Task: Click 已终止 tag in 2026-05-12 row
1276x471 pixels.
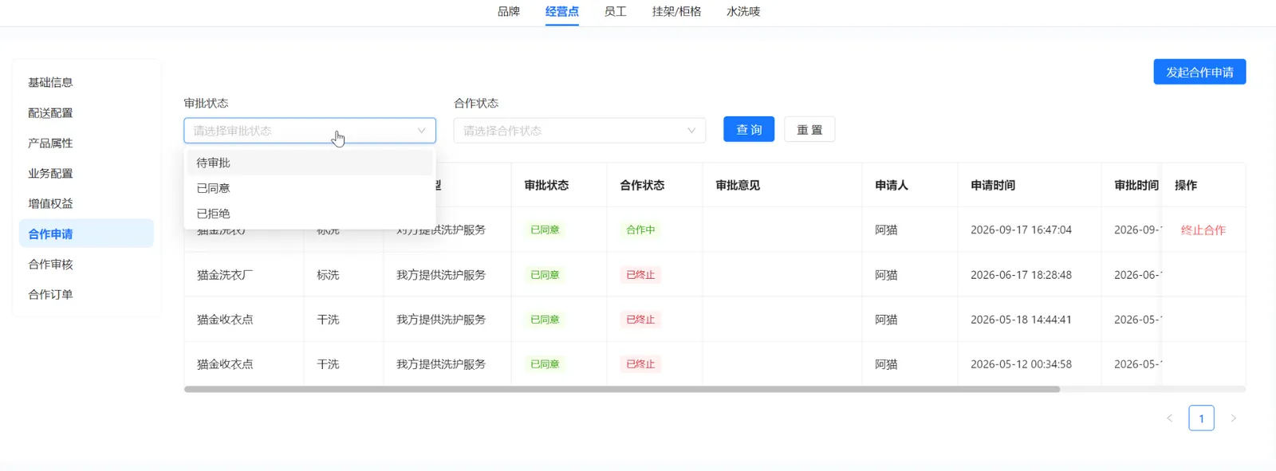Action: pos(640,364)
